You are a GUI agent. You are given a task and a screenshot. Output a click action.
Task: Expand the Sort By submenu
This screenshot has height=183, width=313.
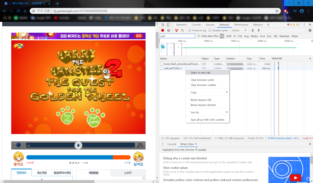207,112
